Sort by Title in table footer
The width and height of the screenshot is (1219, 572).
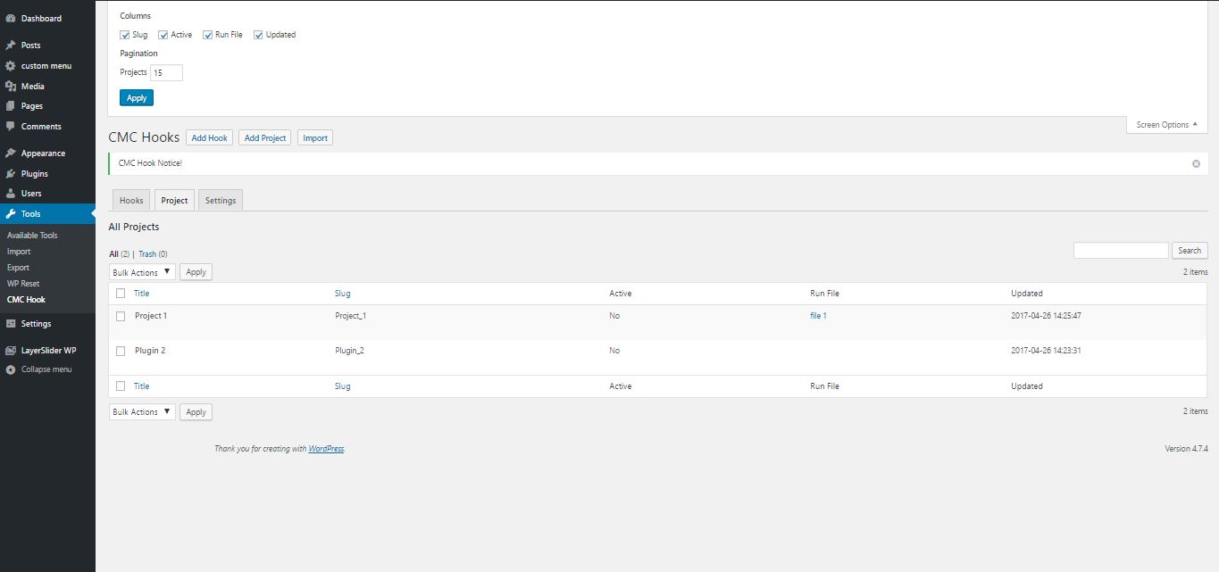(142, 386)
